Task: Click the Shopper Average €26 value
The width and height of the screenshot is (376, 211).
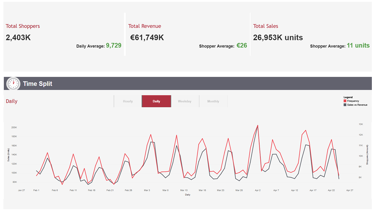Action: click(x=242, y=45)
